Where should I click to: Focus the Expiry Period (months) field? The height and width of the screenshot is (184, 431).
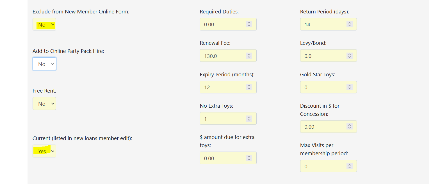click(x=223, y=87)
